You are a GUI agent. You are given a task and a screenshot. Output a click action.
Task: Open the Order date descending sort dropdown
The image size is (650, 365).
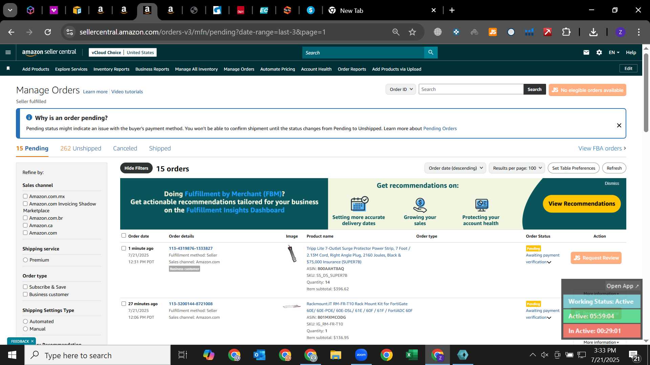[x=455, y=168]
